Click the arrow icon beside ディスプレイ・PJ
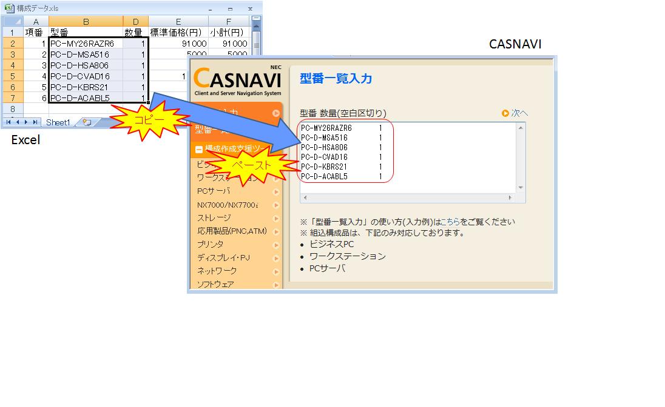 pyautogui.click(x=276, y=259)
